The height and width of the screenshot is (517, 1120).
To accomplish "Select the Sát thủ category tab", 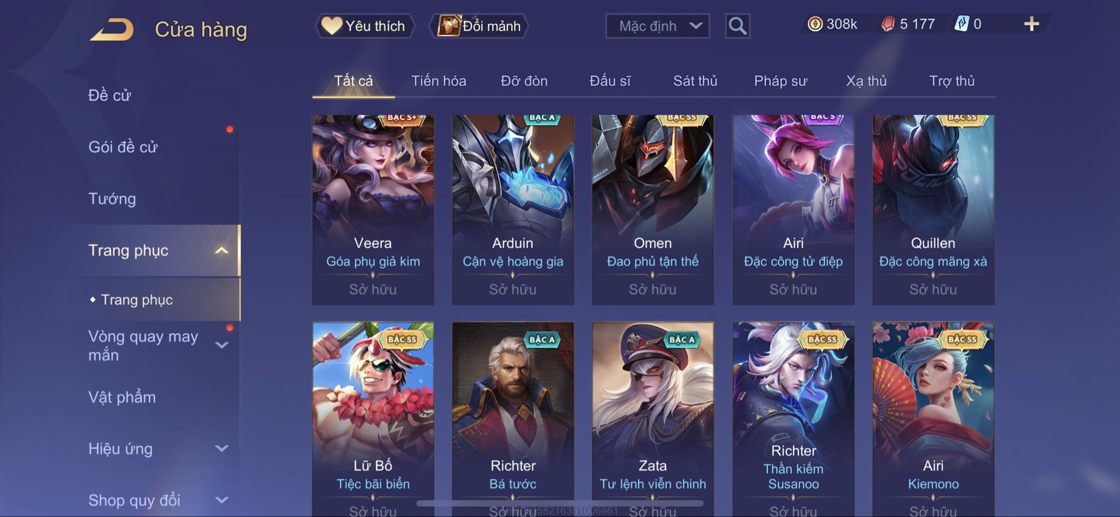I will coord(695,81).
